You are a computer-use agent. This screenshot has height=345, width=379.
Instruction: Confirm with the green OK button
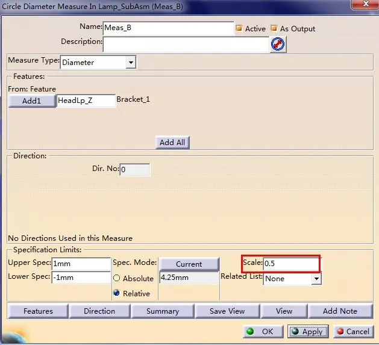[262, 332]
